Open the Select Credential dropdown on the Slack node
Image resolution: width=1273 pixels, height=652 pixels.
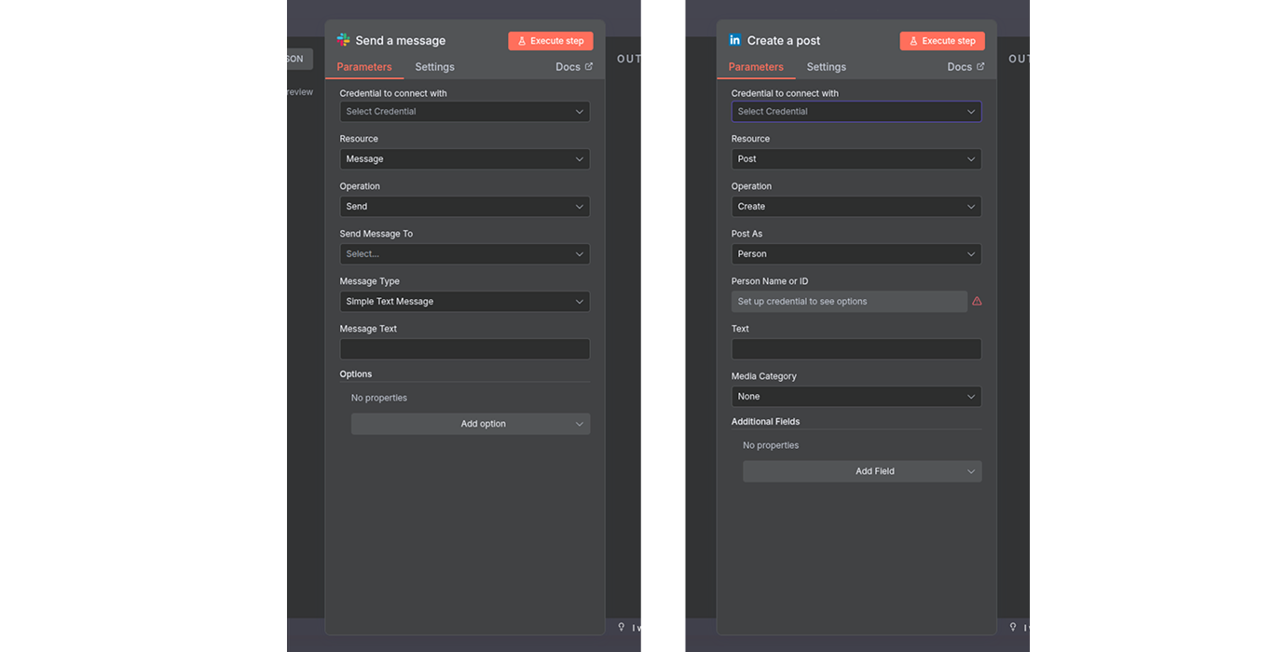[x=464, y=111]
